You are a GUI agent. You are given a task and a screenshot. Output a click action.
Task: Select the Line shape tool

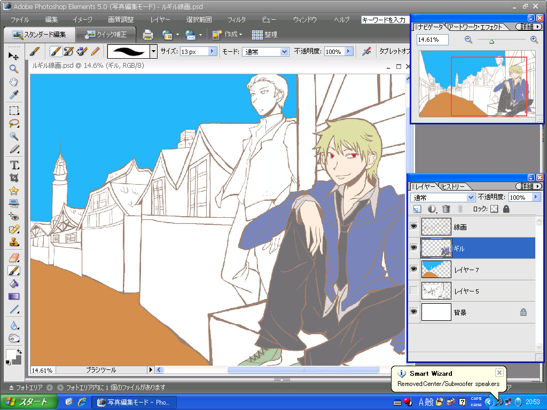13,310
